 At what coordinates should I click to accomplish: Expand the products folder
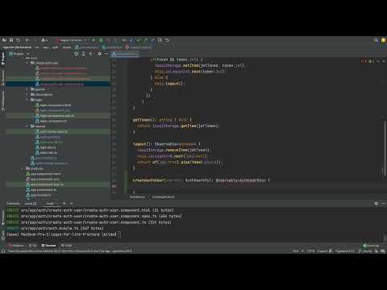coord(23,168)
